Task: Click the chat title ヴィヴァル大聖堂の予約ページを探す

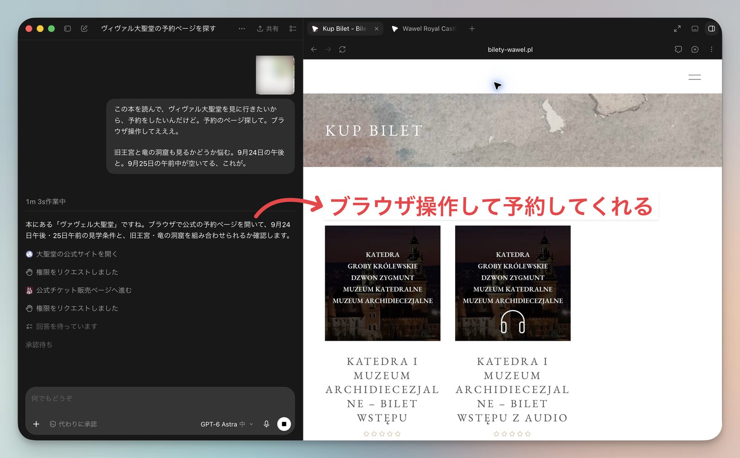Action: point(159,29)
